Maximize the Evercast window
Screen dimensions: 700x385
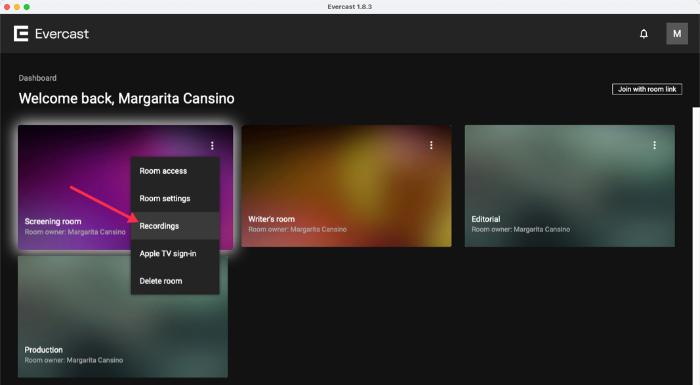(26, 7)
